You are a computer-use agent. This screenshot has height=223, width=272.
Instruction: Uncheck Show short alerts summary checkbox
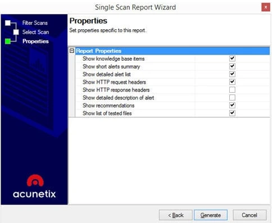pos(232,66)
